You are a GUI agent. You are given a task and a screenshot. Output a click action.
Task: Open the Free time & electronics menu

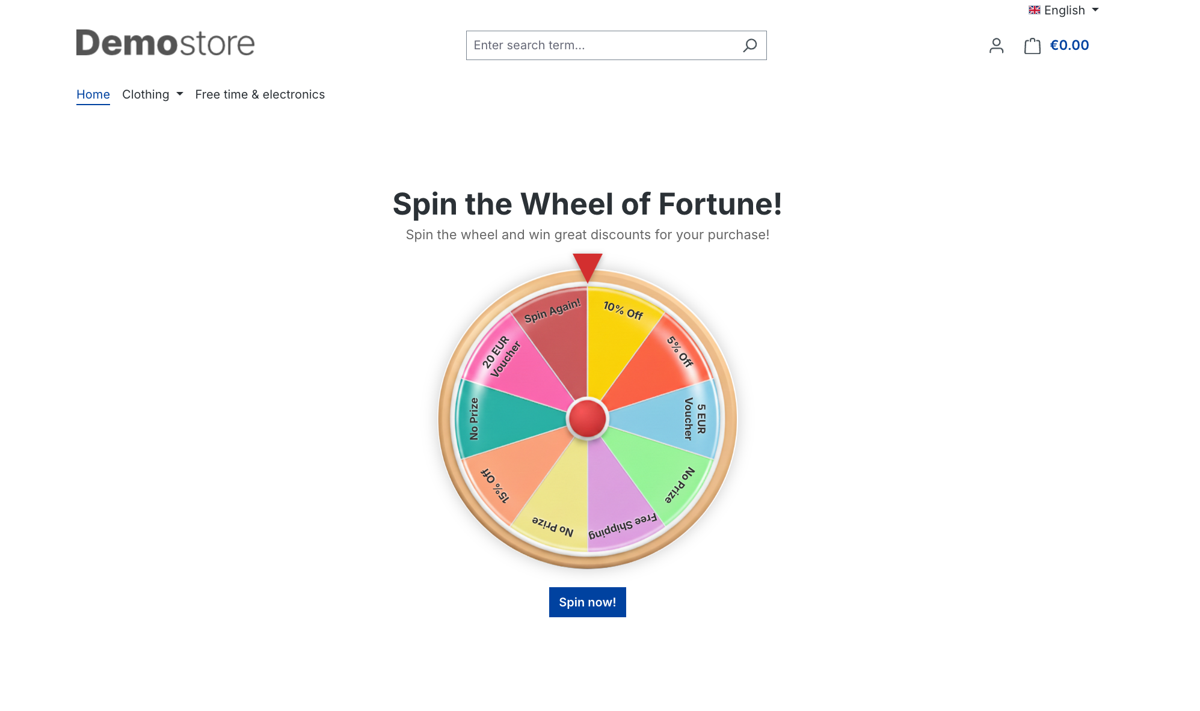click(x=260, y=94)
